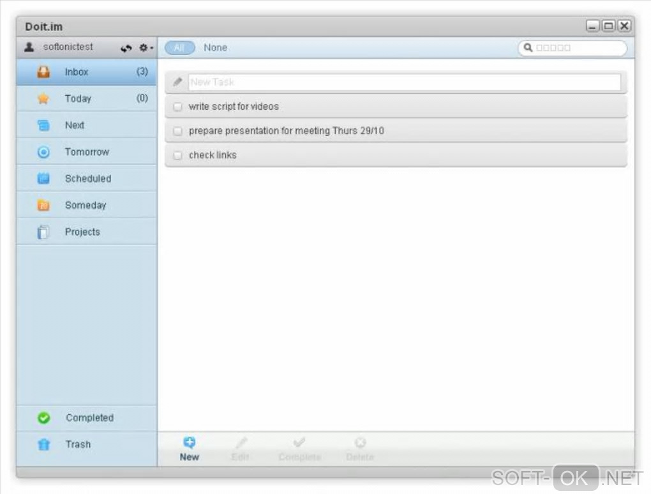Image resolution: width=651 pixels, height=494 pixels.
Task: Click the Inbox count (3)
Action: click(142, 71)
